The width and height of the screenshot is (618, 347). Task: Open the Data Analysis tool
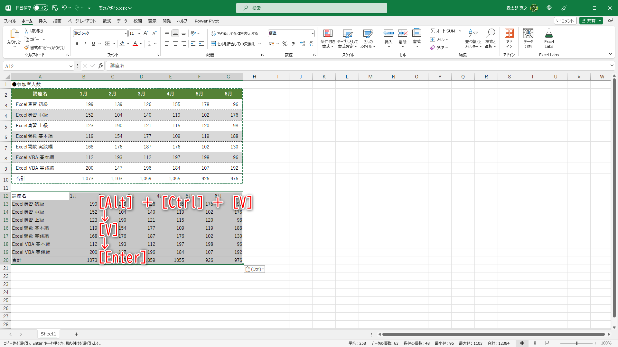point(528,33)
